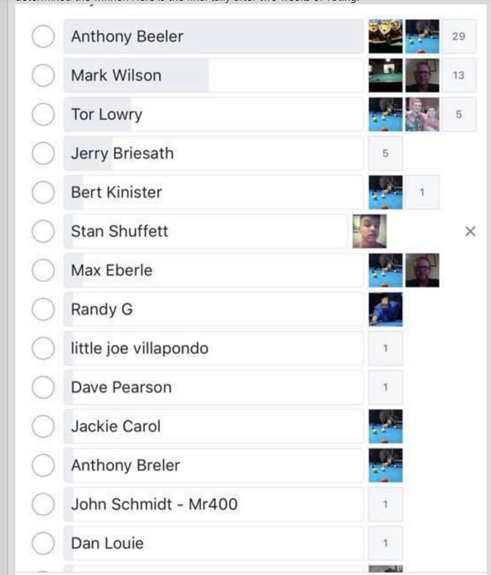Choose Tor Lowry radio button
The height and width of the screenshot is (575, 491).
coord(43,114)
